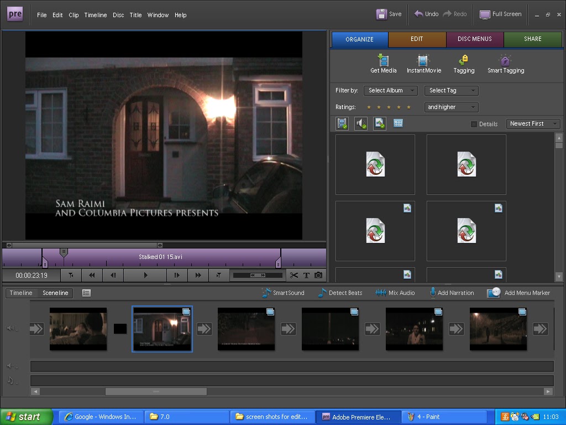Switch to Sceneline view
Viewport: 566px width, 425px height.
pyautogui.click(x=55, y=293)
